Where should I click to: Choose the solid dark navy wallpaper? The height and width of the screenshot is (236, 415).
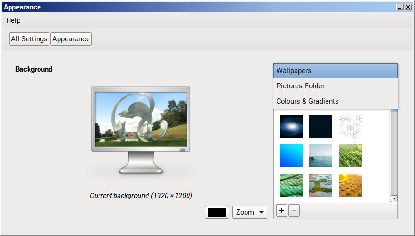click(x=321, y=126)
